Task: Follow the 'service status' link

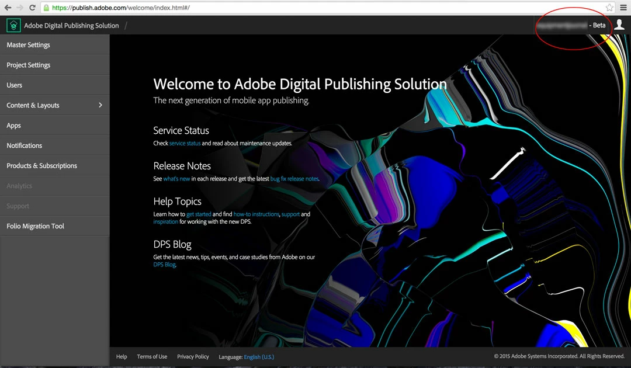Action: tap(185, 143)
